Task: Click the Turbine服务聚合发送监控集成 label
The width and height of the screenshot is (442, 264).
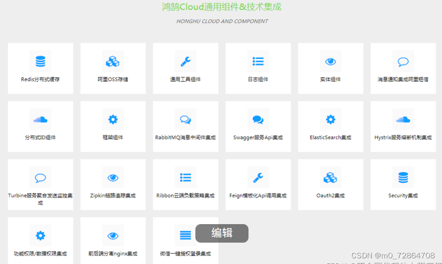Action: pyautogui.click(x=40, y=199)
